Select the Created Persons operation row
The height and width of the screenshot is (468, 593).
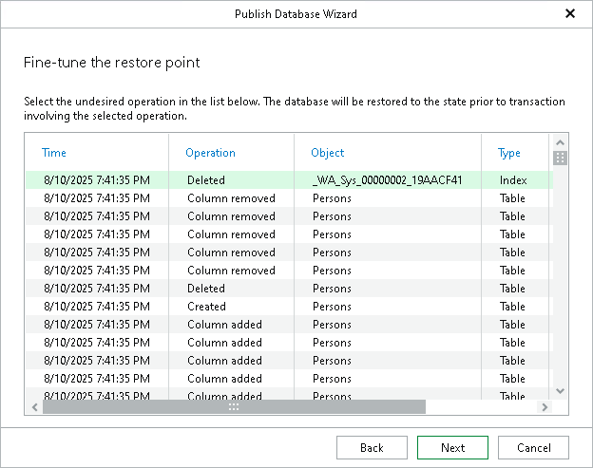(285, 307)
